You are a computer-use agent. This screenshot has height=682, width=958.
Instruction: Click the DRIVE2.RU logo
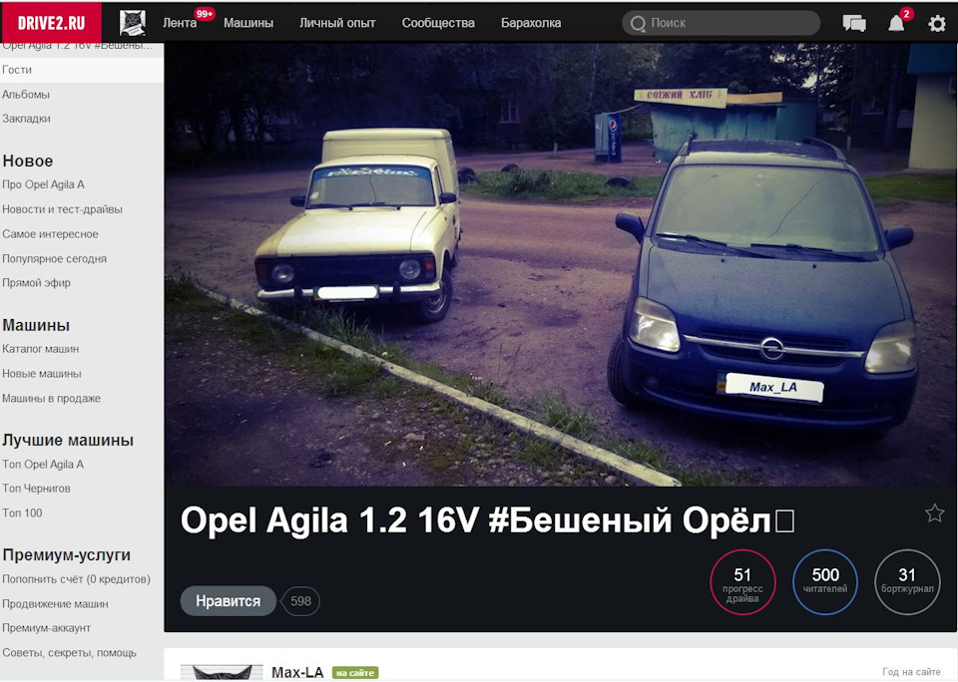pyautogui.click(x=51, y=23)
